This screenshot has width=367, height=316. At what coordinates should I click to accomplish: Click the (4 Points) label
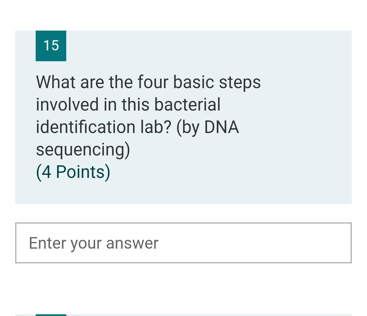pos(73,171)
